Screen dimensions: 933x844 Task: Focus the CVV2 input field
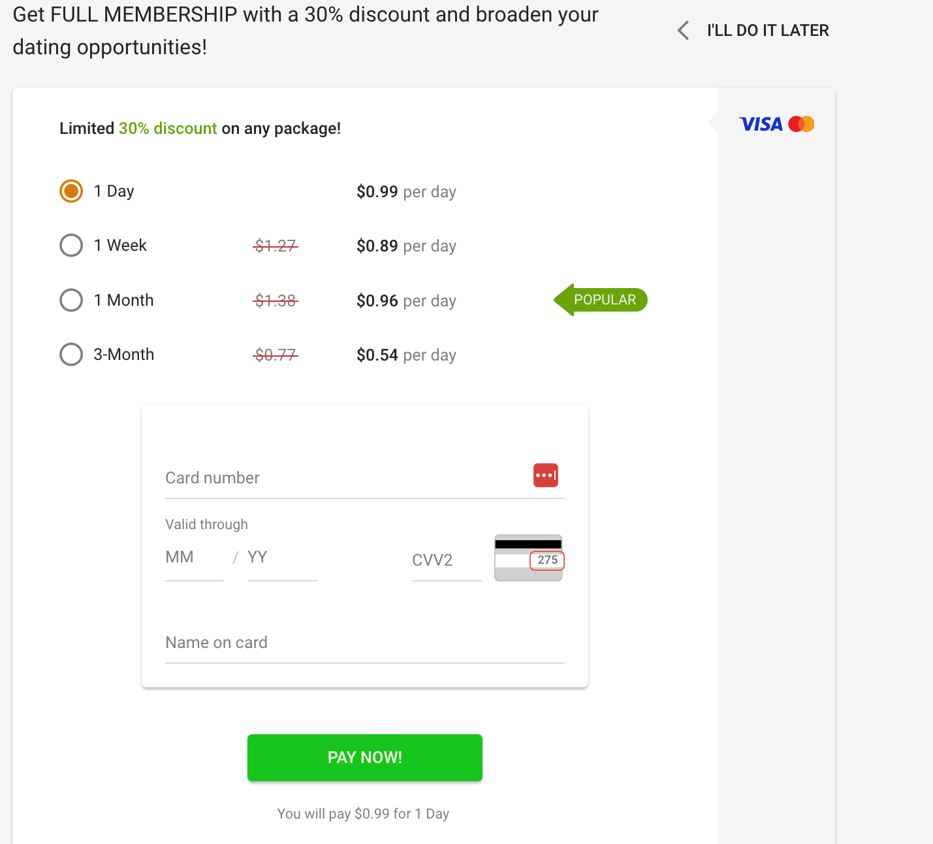446,560
